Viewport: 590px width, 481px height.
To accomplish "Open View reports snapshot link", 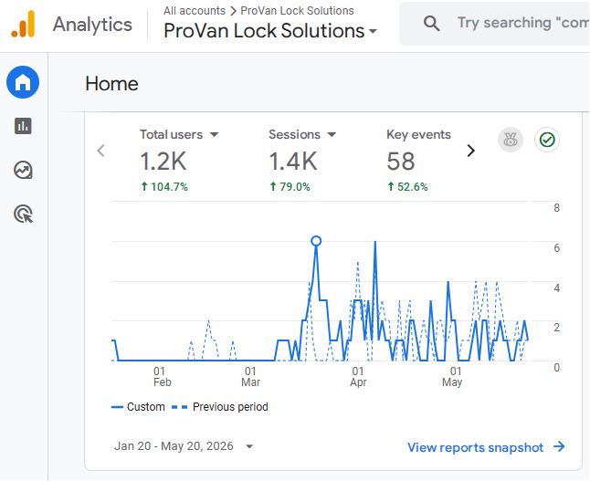I will [486, 447].
